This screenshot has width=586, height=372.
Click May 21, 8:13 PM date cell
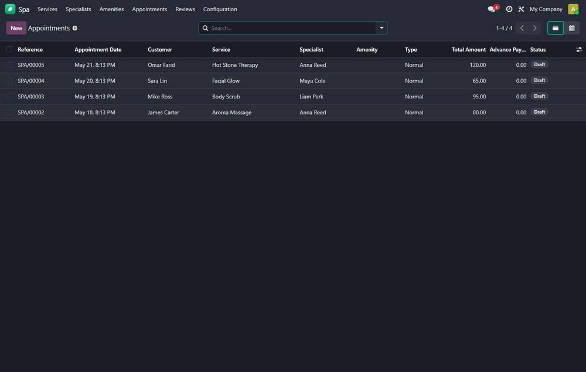(x=95, y=65)
